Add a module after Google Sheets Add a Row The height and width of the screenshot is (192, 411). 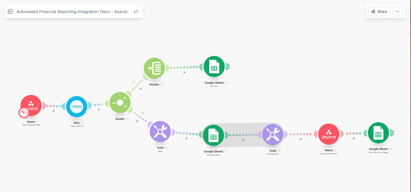pos(227,67)
